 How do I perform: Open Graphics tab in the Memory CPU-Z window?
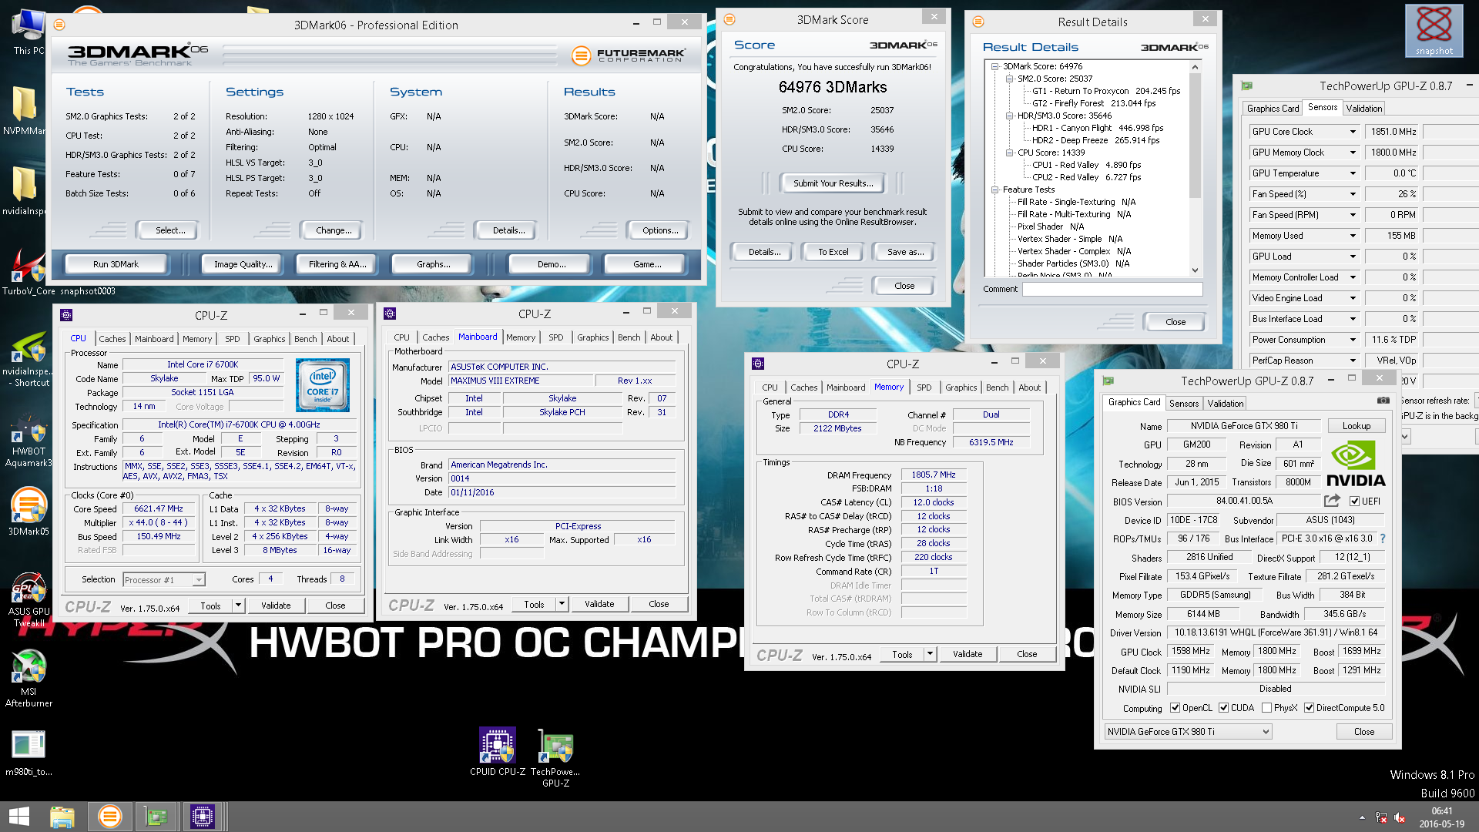click(961, 387)
